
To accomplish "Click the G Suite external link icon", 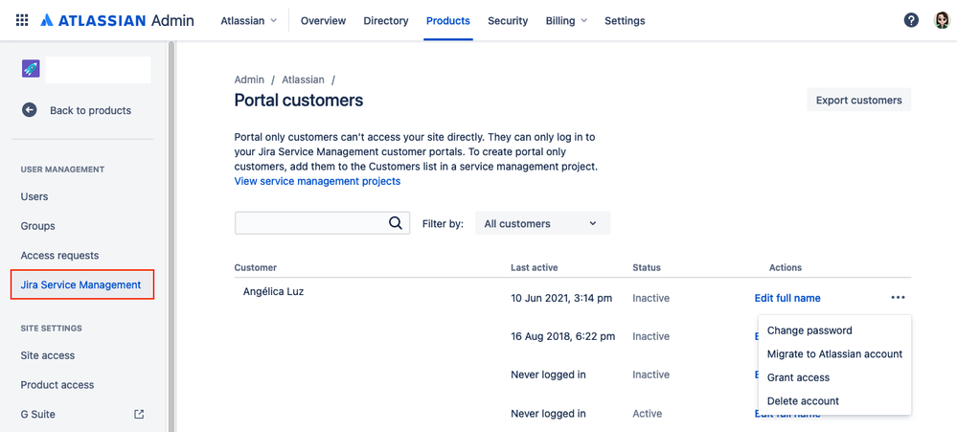I will tap(139, 415).
